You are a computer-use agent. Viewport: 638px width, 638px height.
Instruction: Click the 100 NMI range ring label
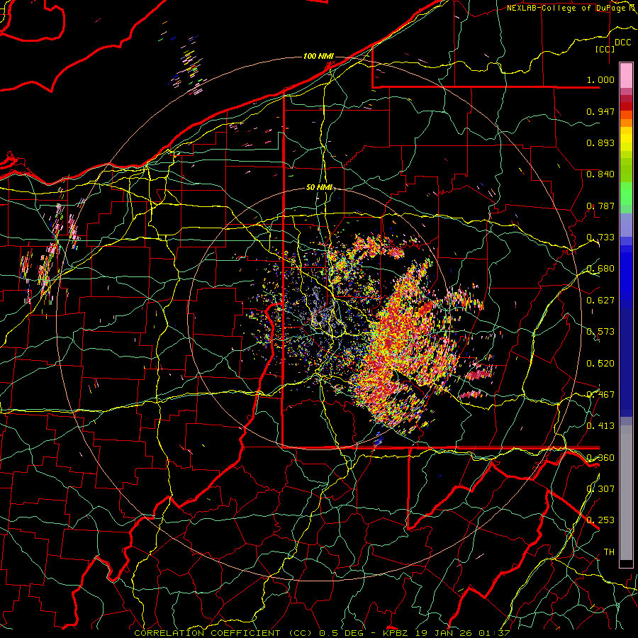coord(318,56)
